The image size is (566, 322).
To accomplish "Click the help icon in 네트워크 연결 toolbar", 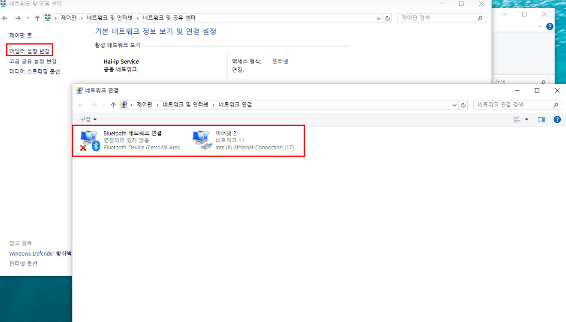I will tap(557, 119).
